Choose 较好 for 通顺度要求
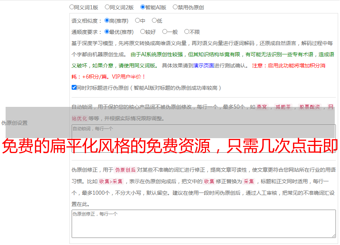This screenshot has width=340, height=245. [143, 32]
